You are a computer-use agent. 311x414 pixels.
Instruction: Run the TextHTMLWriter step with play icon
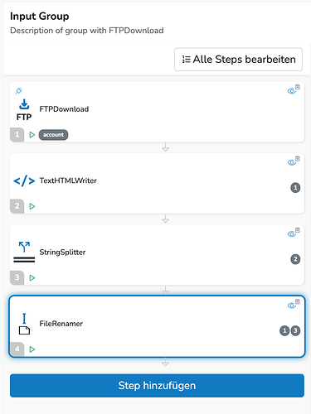click(32, 206)
